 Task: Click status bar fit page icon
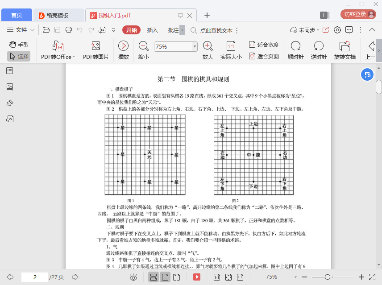[x=228, y=277]
